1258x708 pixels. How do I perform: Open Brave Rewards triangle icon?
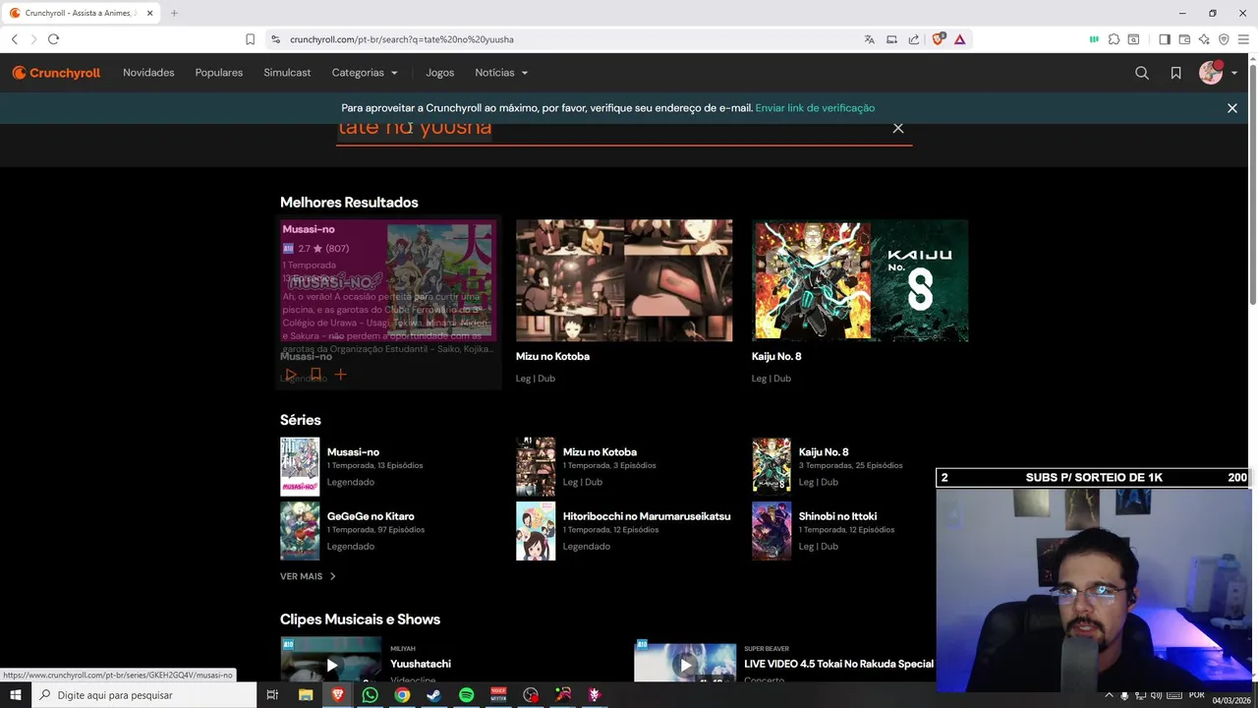click(959, 39)
